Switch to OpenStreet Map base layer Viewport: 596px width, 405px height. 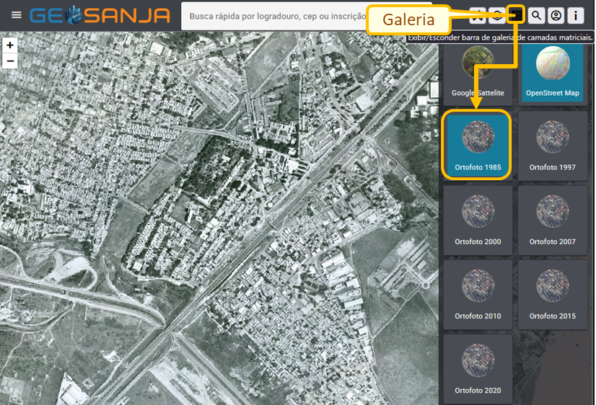(552, 72)
